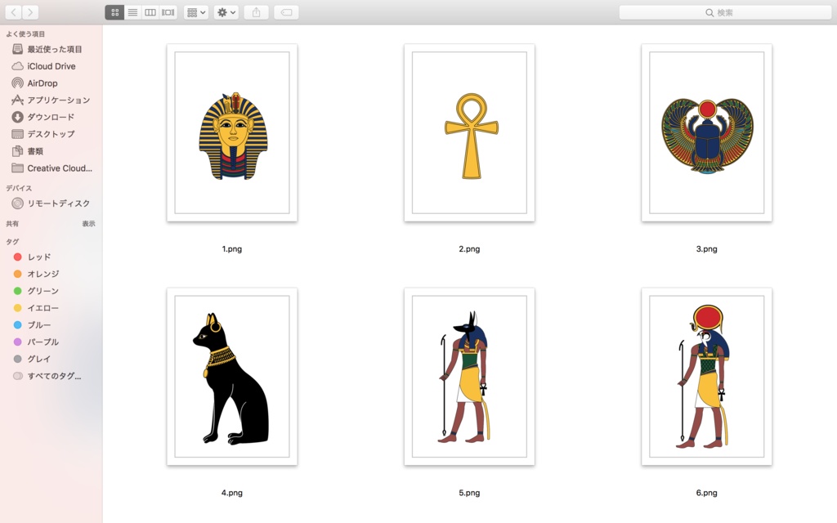Click the edit tags button
Image resolution: width=837 pixels, height=523 pixels.
click(x=286, y=12)
